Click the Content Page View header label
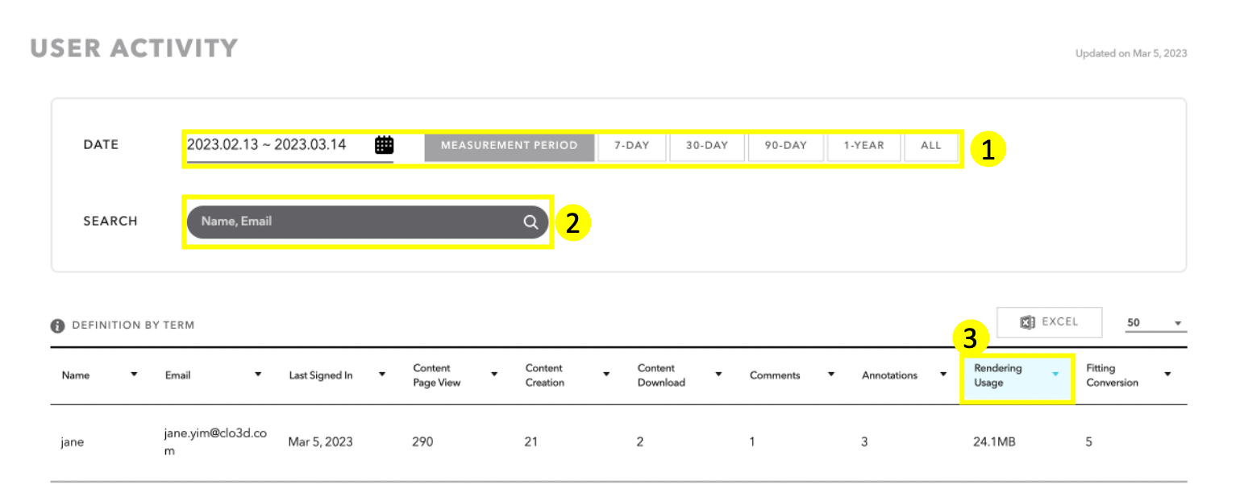 (436, 375)
